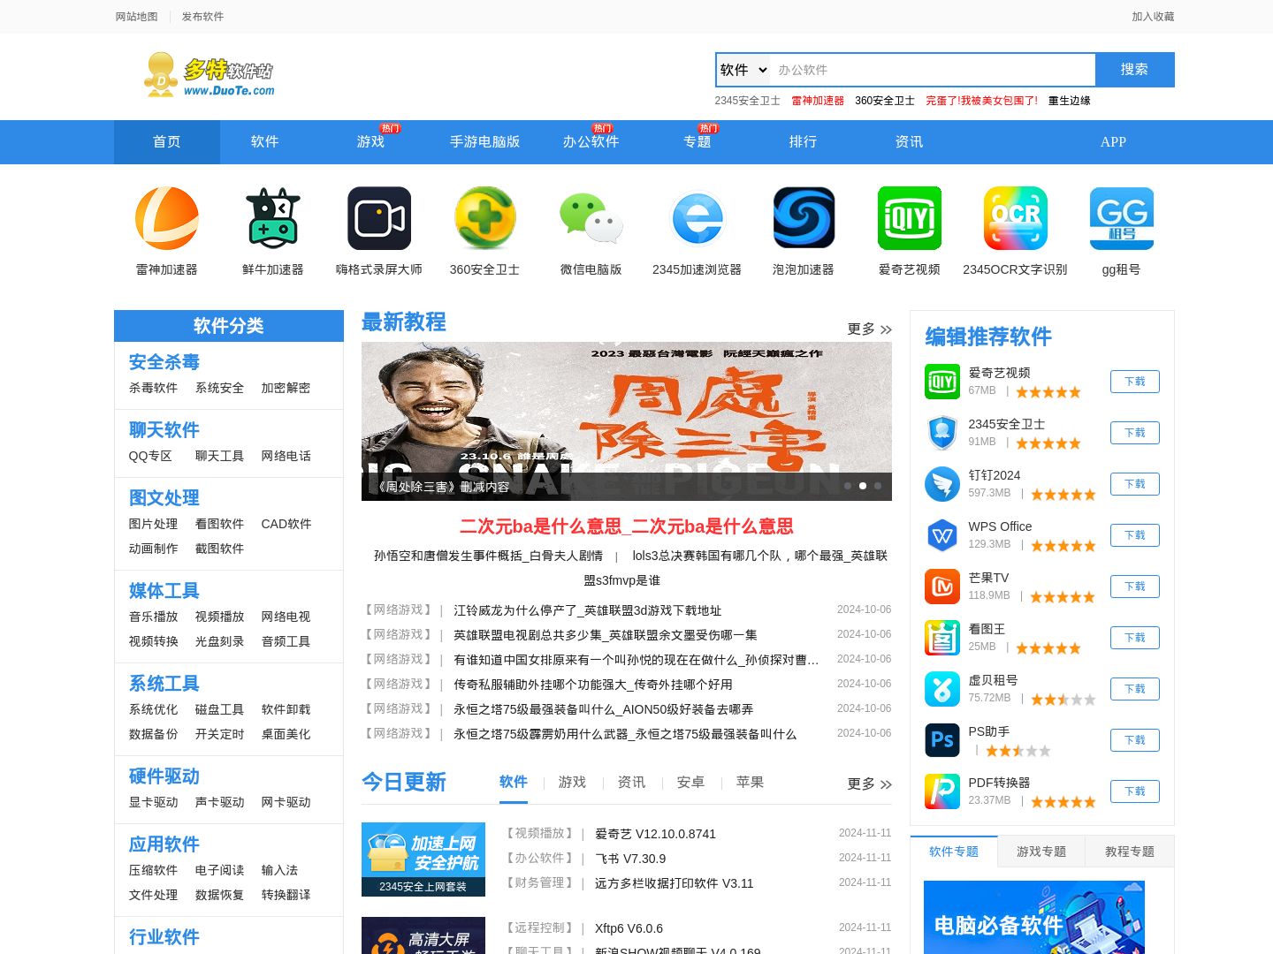Click the 办公软件 search input field
This screenshot has width=1273, height=954.
click(933, 70)
